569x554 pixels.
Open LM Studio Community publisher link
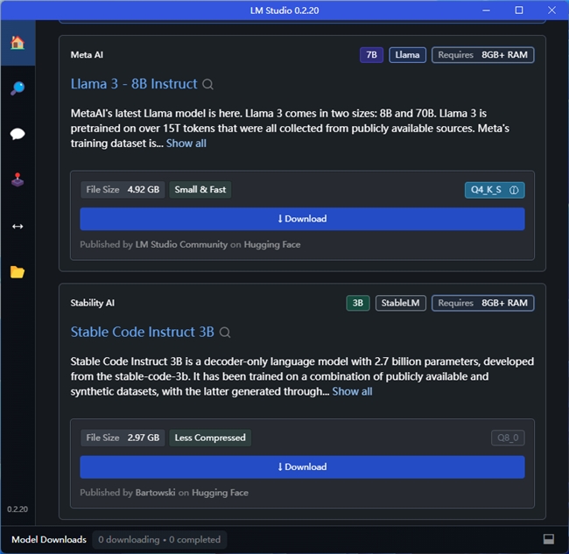point(181,244)
